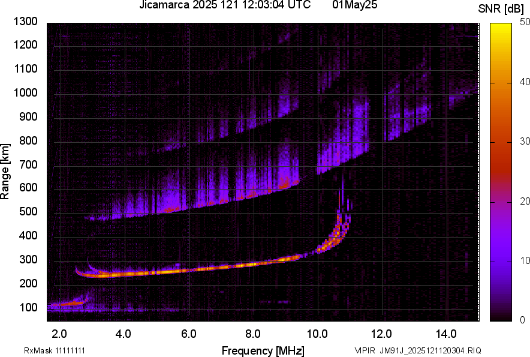The width and height of the screenshot is (530, 357).
Task: Click the '01May25' date label
Action: tap(354, 5)
